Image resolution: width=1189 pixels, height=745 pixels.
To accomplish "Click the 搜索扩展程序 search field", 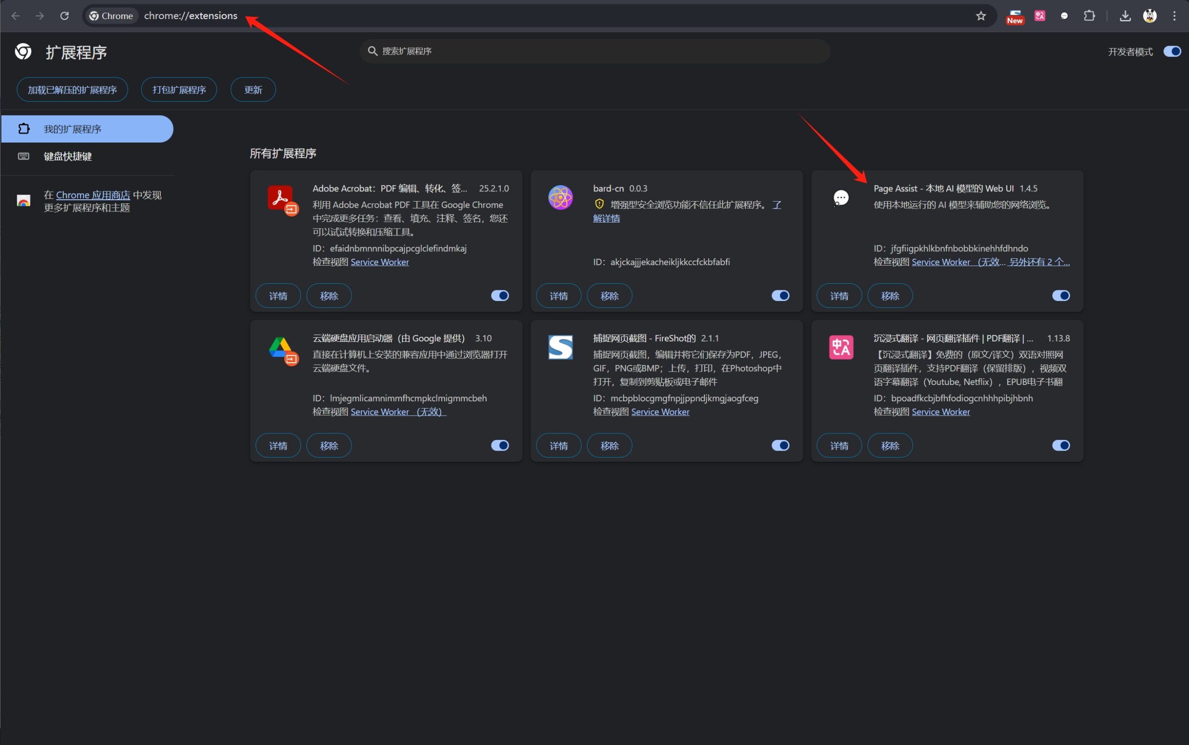I will tap(595, 51).
